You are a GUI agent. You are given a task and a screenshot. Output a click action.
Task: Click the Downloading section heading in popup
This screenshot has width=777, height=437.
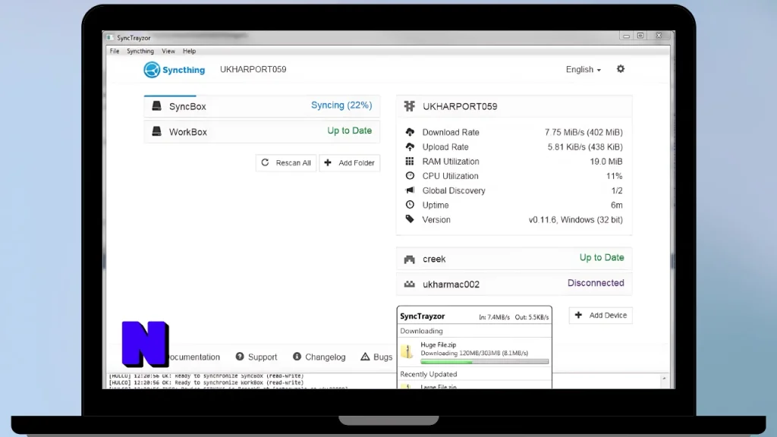click(421, 331)
